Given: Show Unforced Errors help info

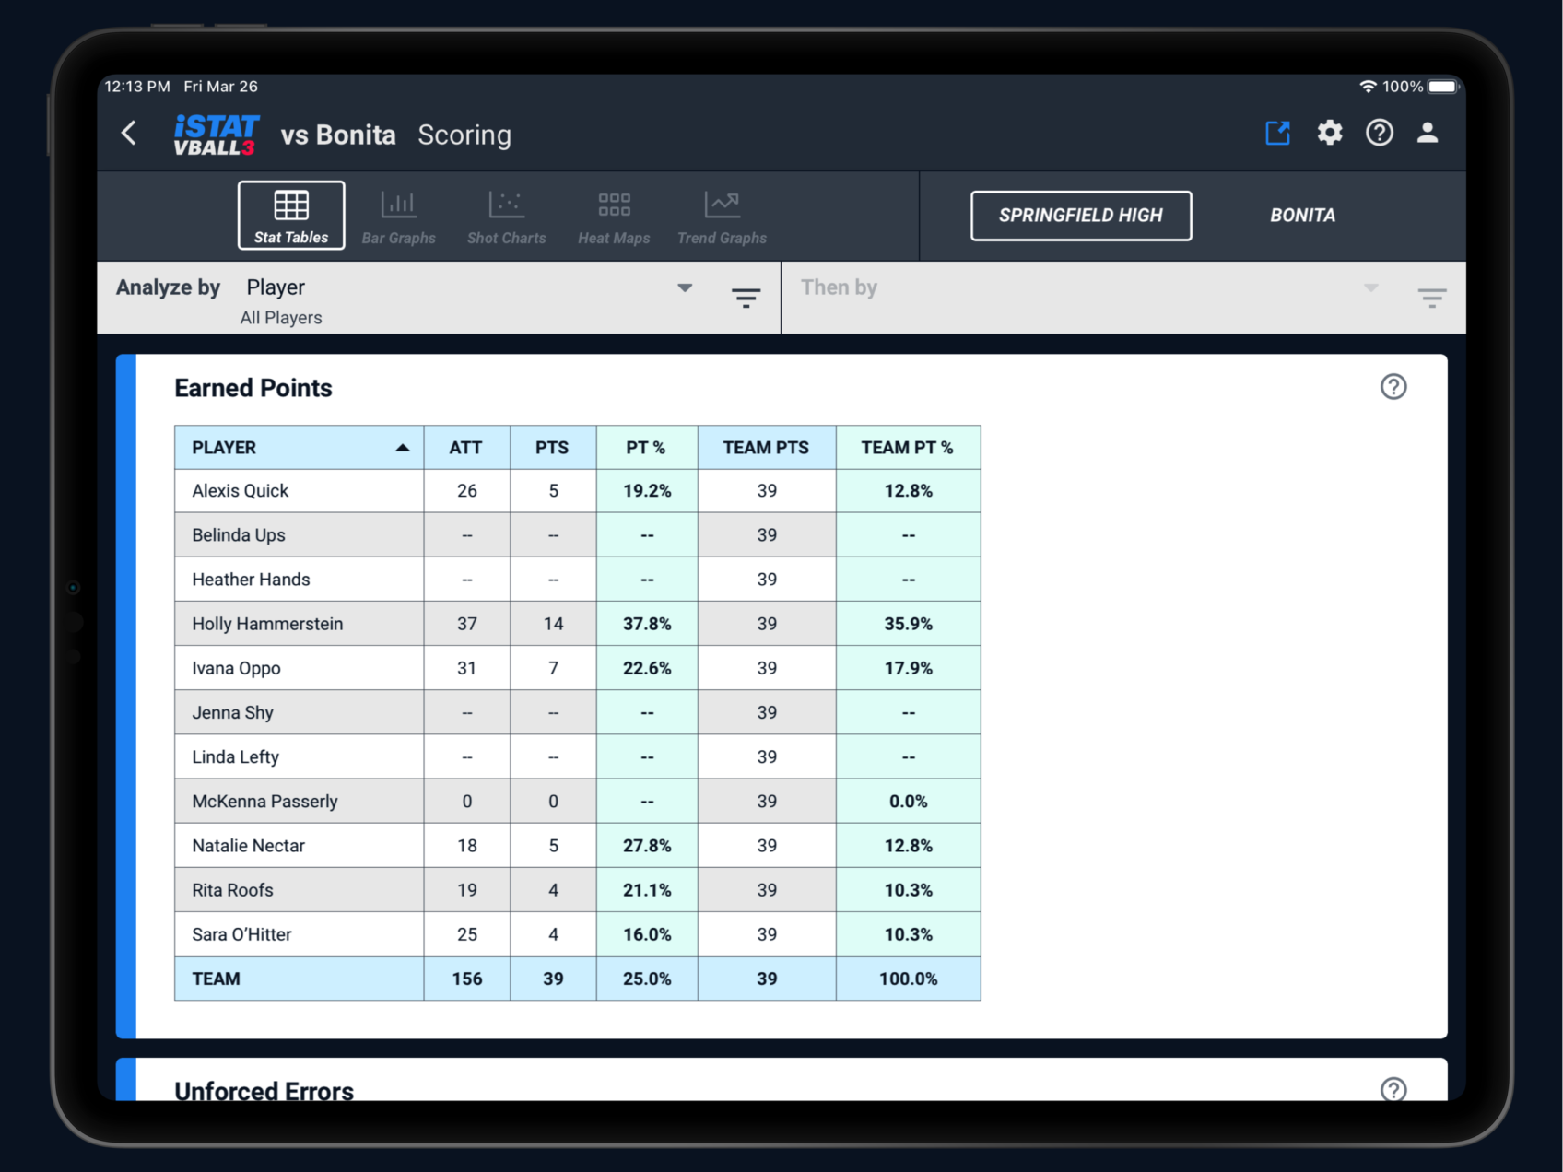Looking at the screenshot, I should pos(1393,1089).
